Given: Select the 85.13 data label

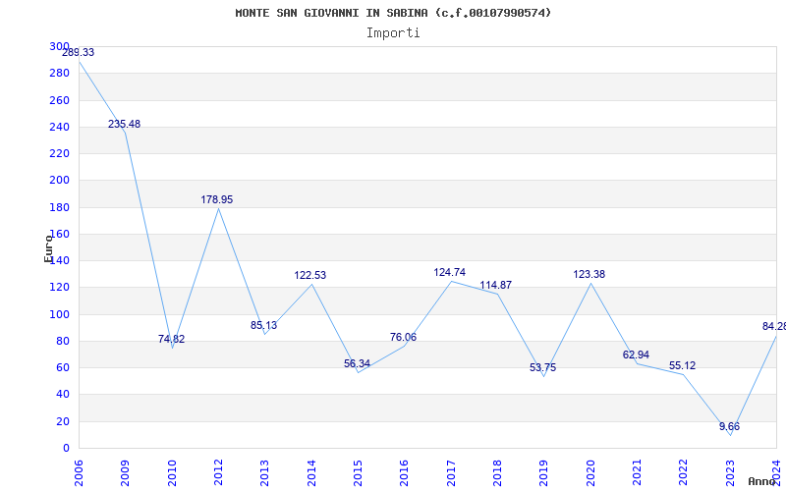Looking at the screenshot, I should (x=263, y=325).
